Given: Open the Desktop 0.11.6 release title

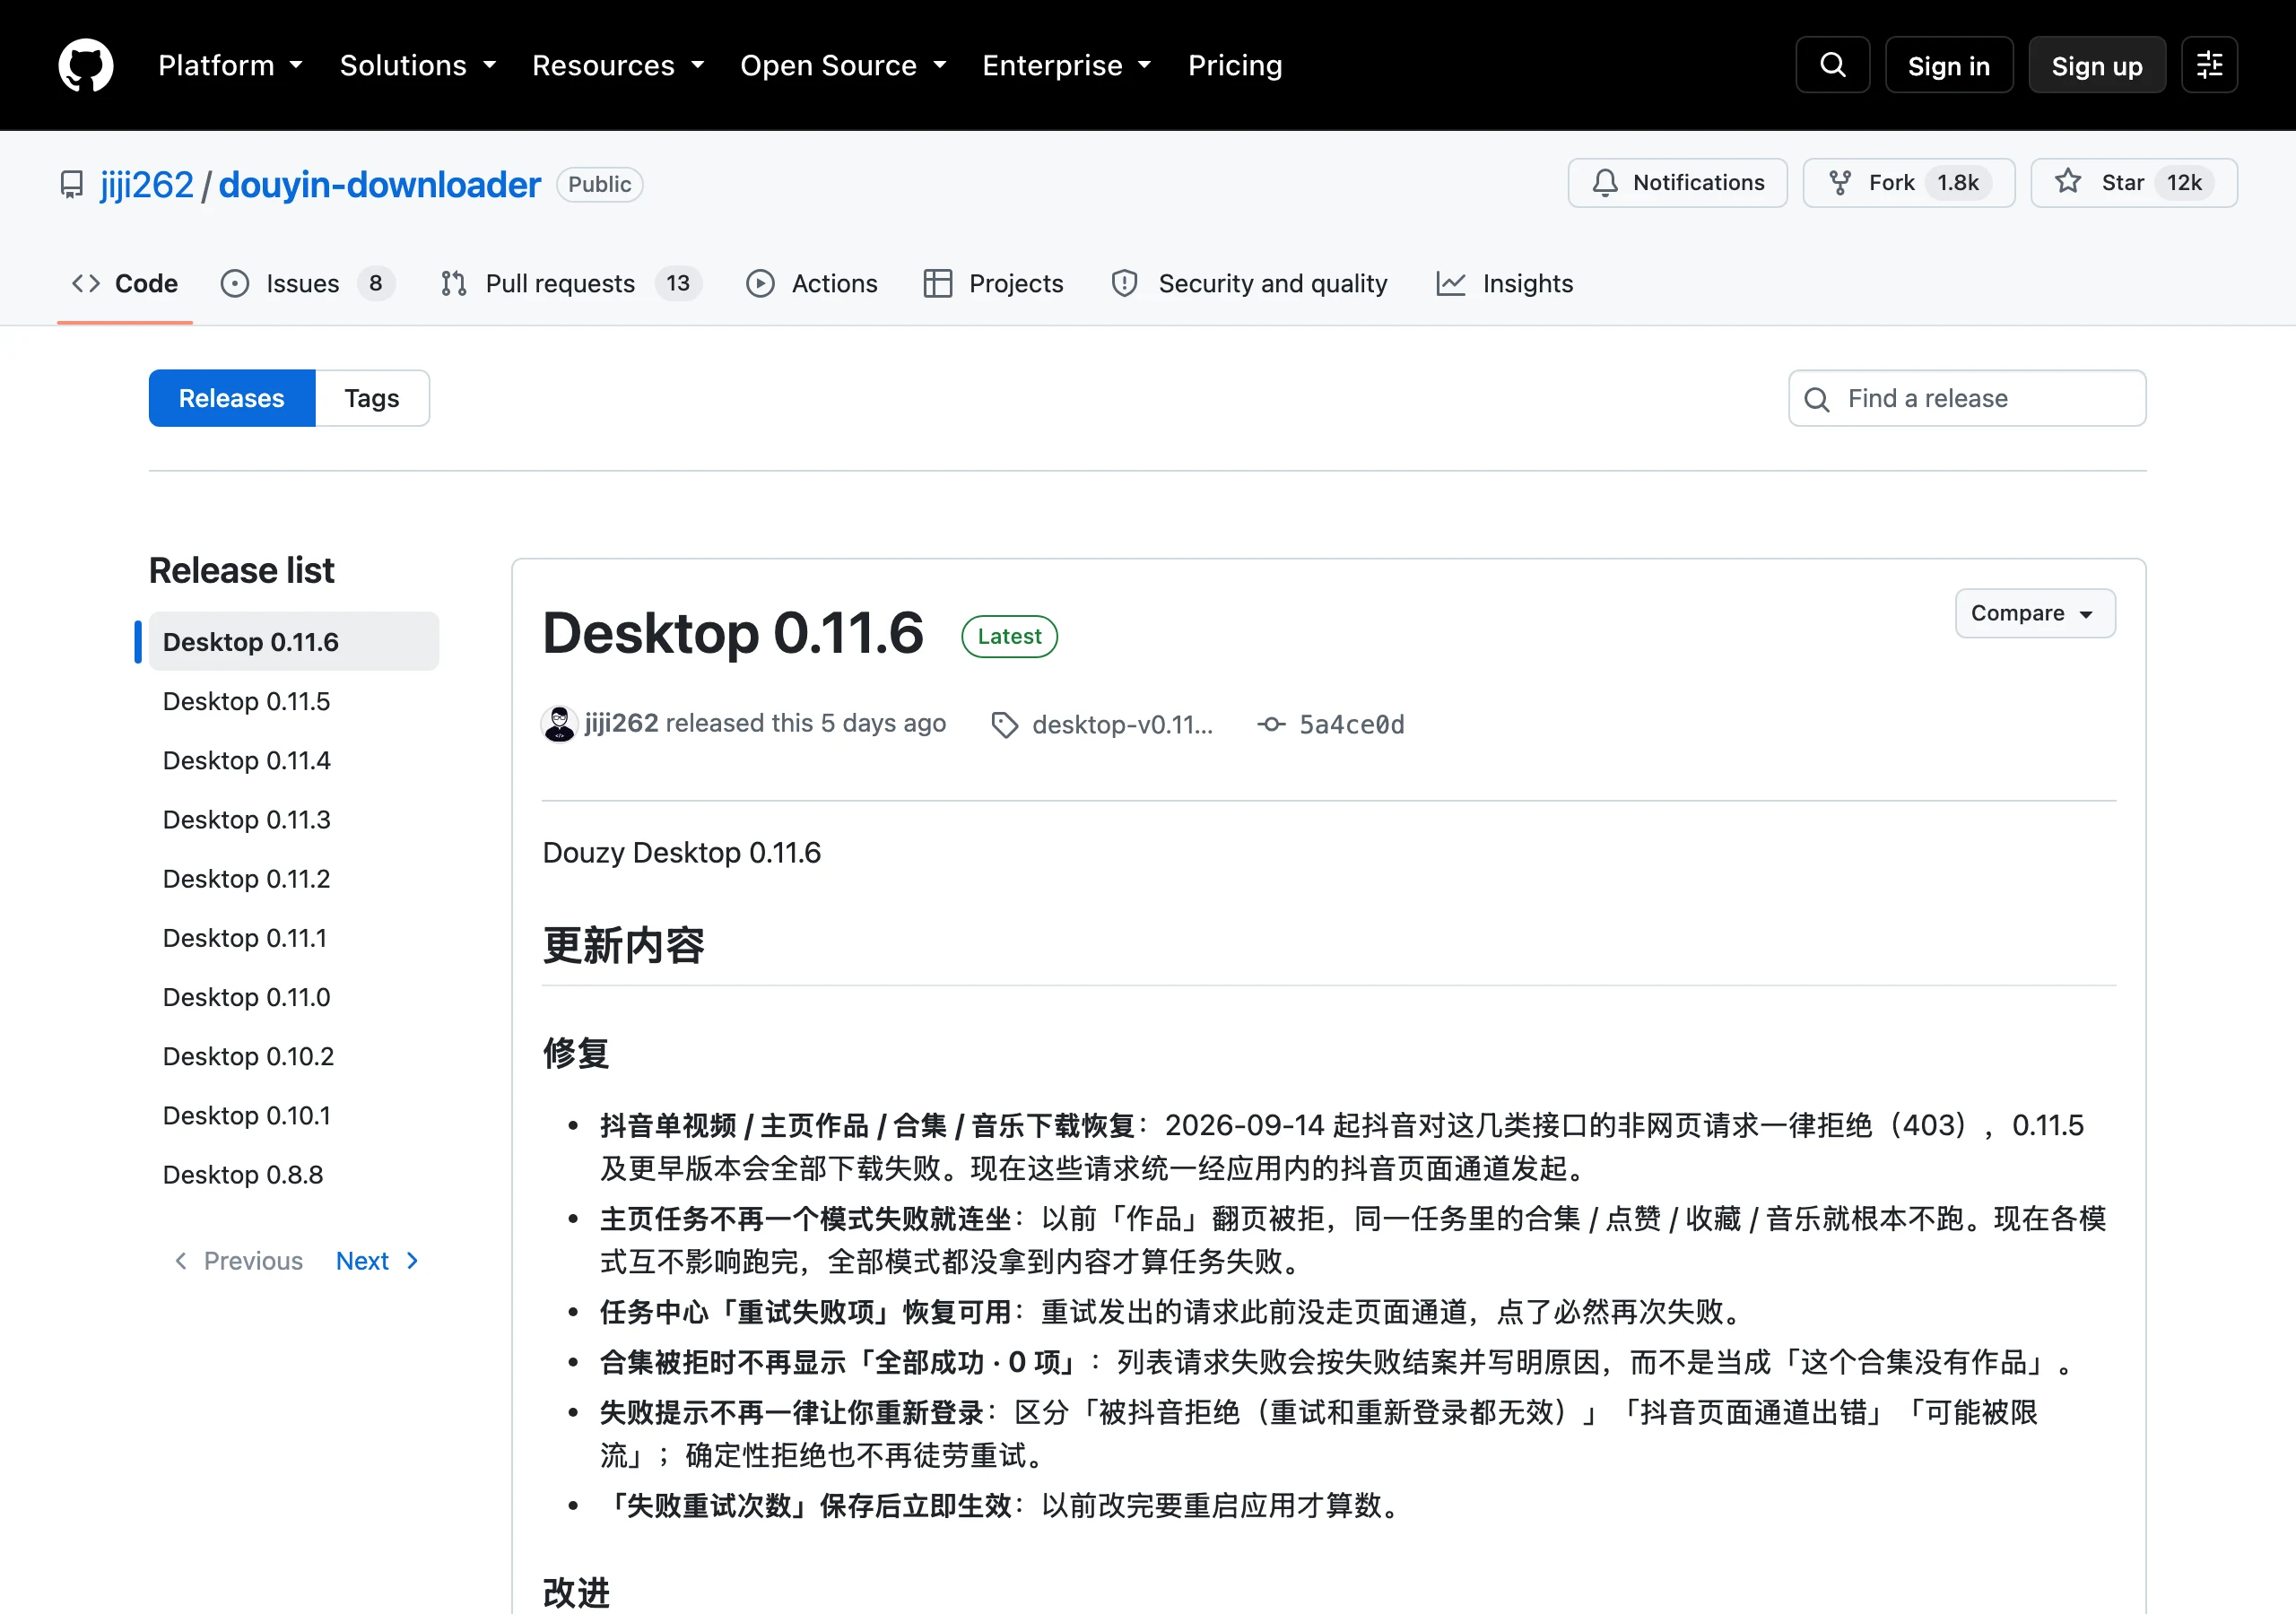Looking at the screenshot, I should click(733, 633).
